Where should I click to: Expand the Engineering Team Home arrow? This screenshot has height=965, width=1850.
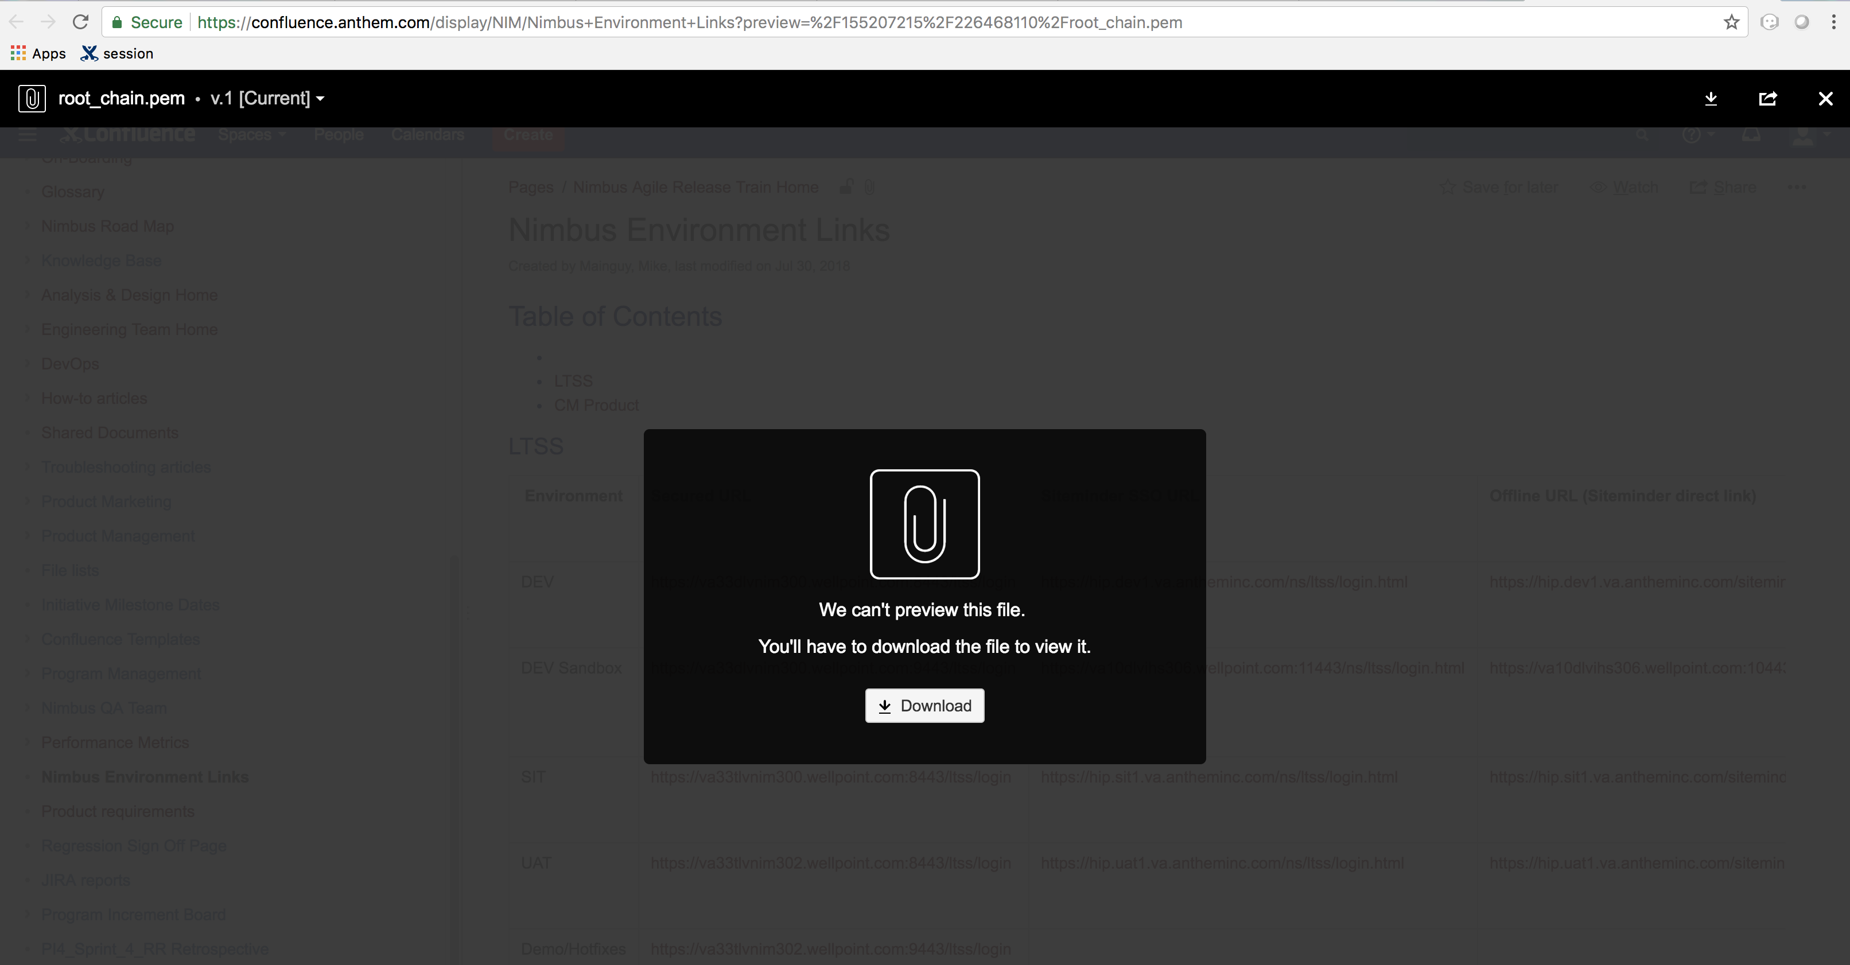(28, 329)
